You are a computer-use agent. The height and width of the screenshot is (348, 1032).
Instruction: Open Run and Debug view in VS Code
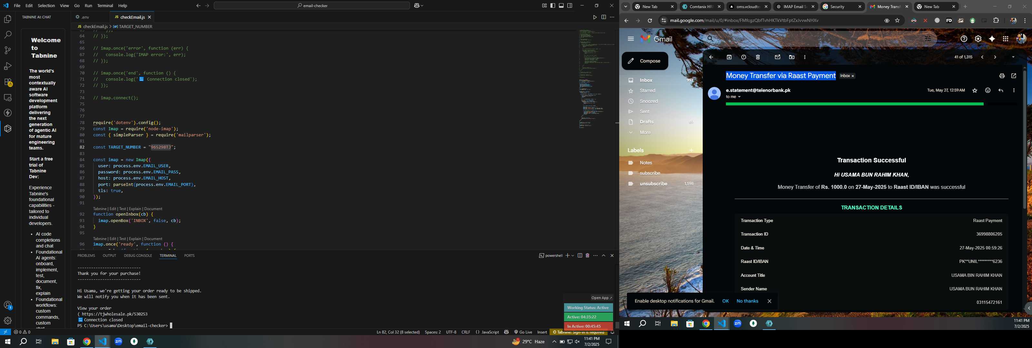pyautogui.click(x=8, y=66)
